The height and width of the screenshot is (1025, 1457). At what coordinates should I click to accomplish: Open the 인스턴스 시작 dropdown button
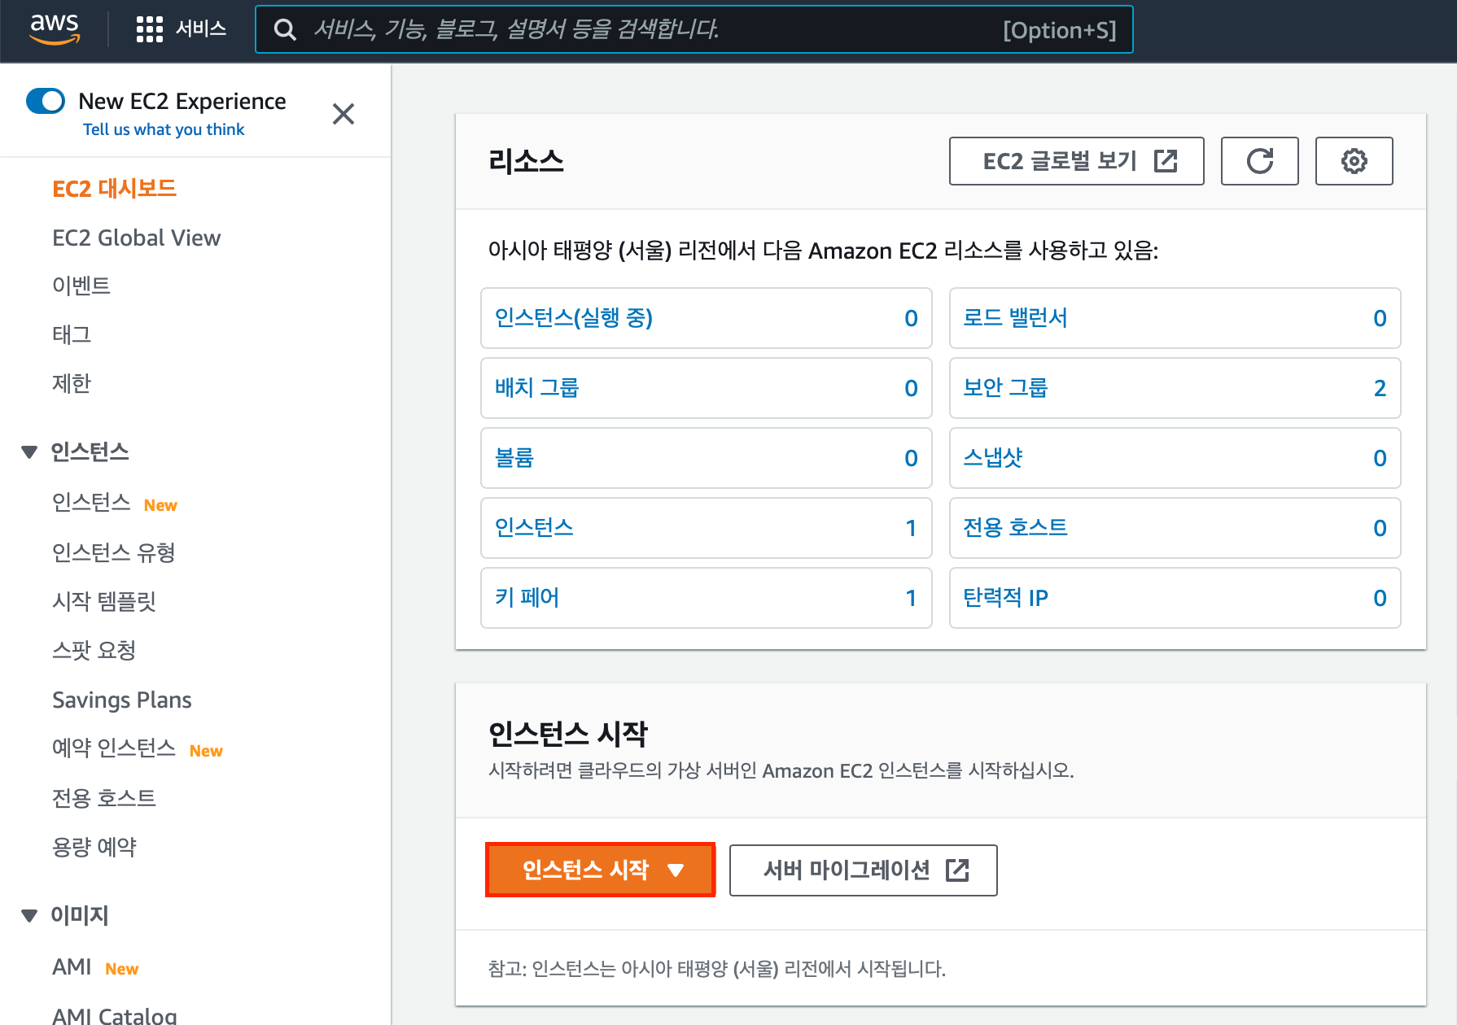(600, 870)
